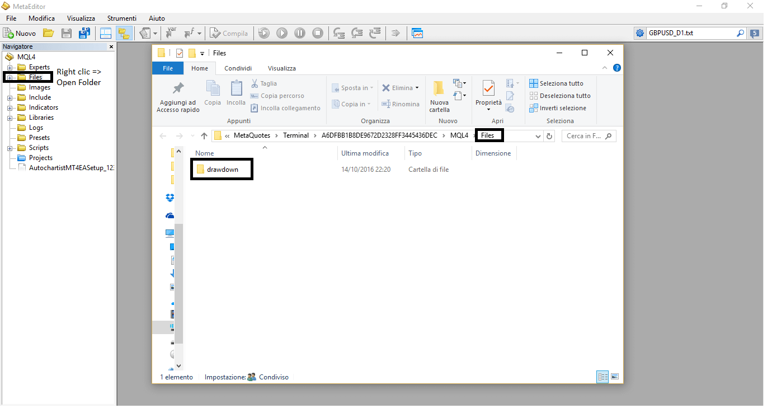Expand the Scripts folder in Navigator

click(x=10, y=148)
